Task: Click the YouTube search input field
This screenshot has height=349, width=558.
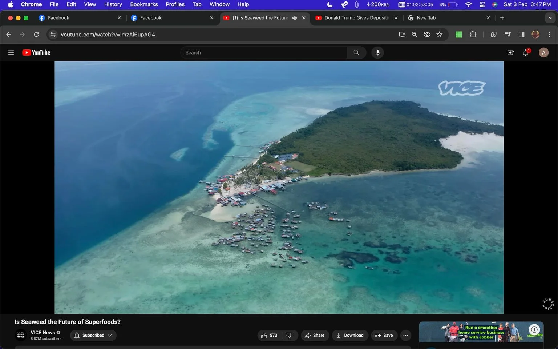Action: tap(263, 52)
